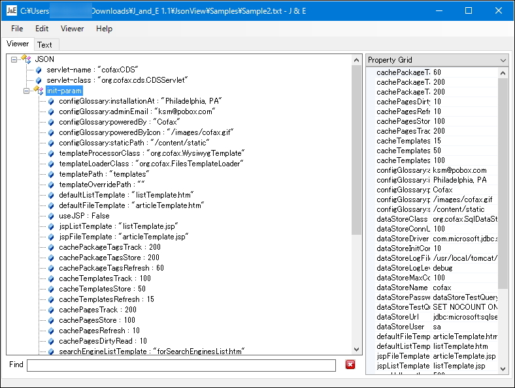Viewport: 515px width, 388px height.
Task: Click the icon next to configGlossary:installationAt
Action: coord(51,101)
